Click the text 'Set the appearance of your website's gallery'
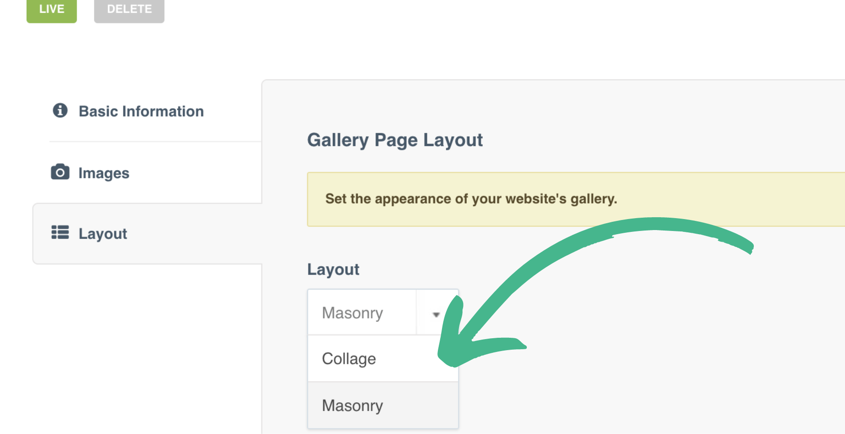Viewport: 845px width, 434px height. [x=471, y=199]
